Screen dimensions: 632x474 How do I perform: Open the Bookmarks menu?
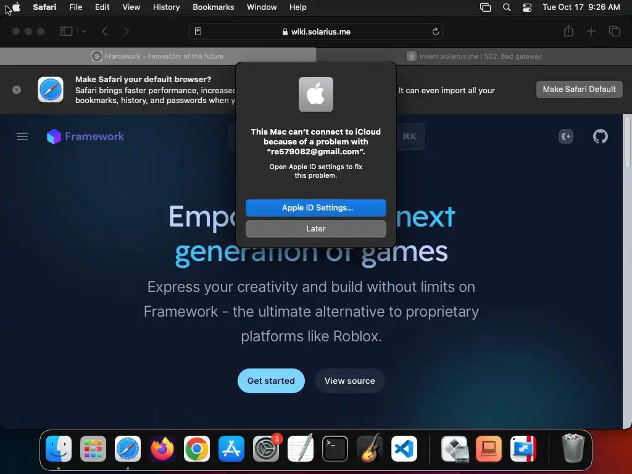coord(213,7)
